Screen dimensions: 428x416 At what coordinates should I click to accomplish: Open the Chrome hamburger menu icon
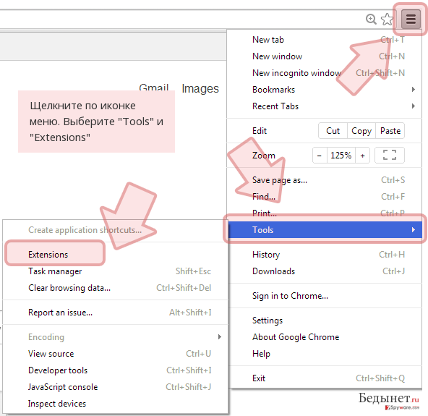pyautogui.click(x=411, y=19)
